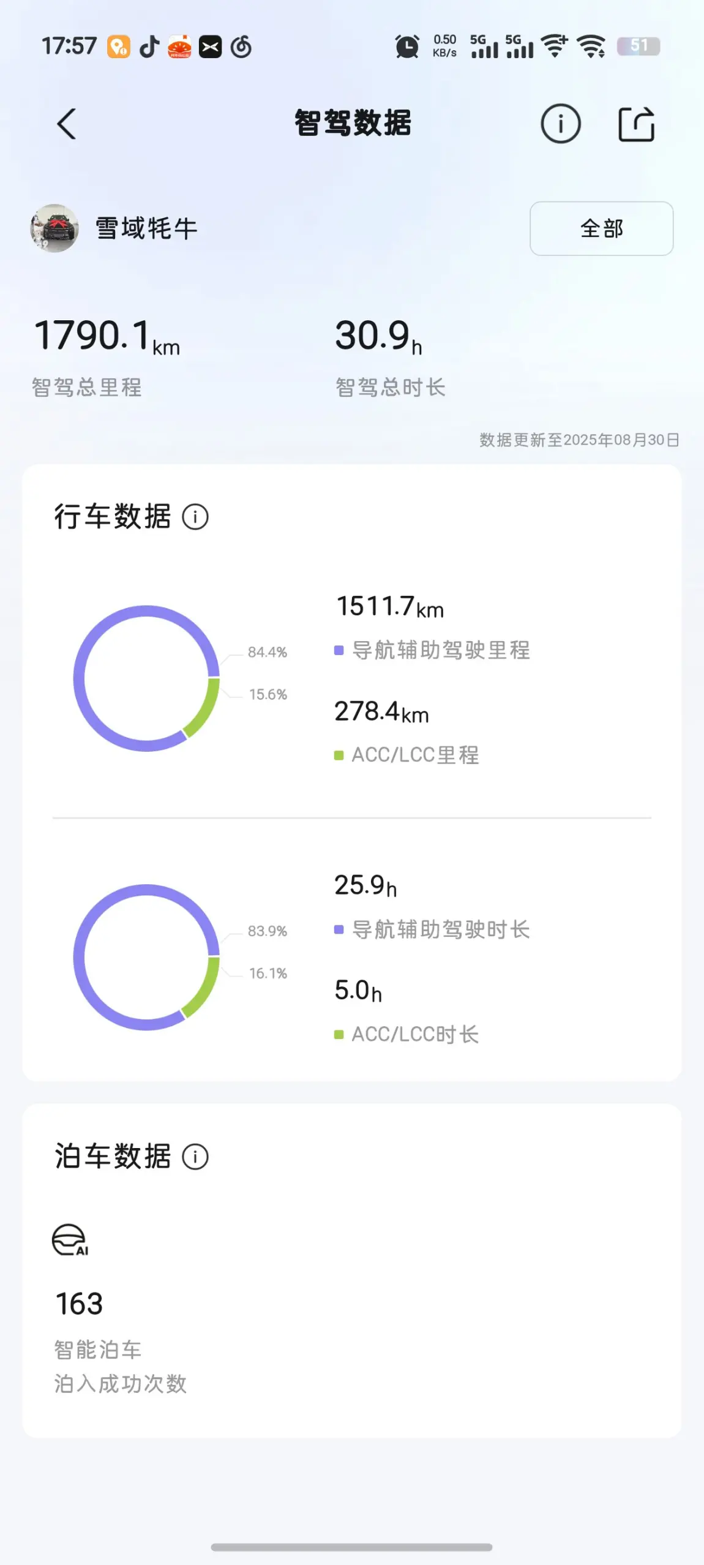The width and height of the screenshot is (704, 1565).
Task: Tap the 163 parking success count
Action: point(79,1304)
